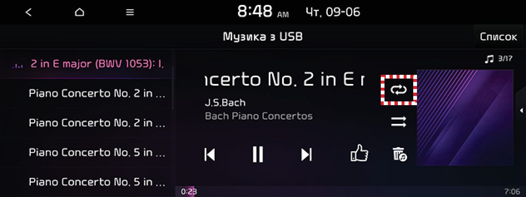Seek within the playback progress bar
This screenshot has height=197, width=526.
pyautogui.click(x=350, y=192)
